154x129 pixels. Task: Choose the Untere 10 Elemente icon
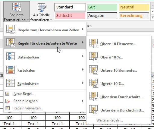click(94, 70)
